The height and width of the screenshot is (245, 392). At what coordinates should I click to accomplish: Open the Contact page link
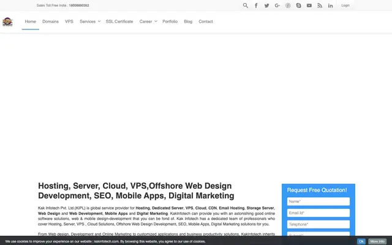click(x=206, y=21)
